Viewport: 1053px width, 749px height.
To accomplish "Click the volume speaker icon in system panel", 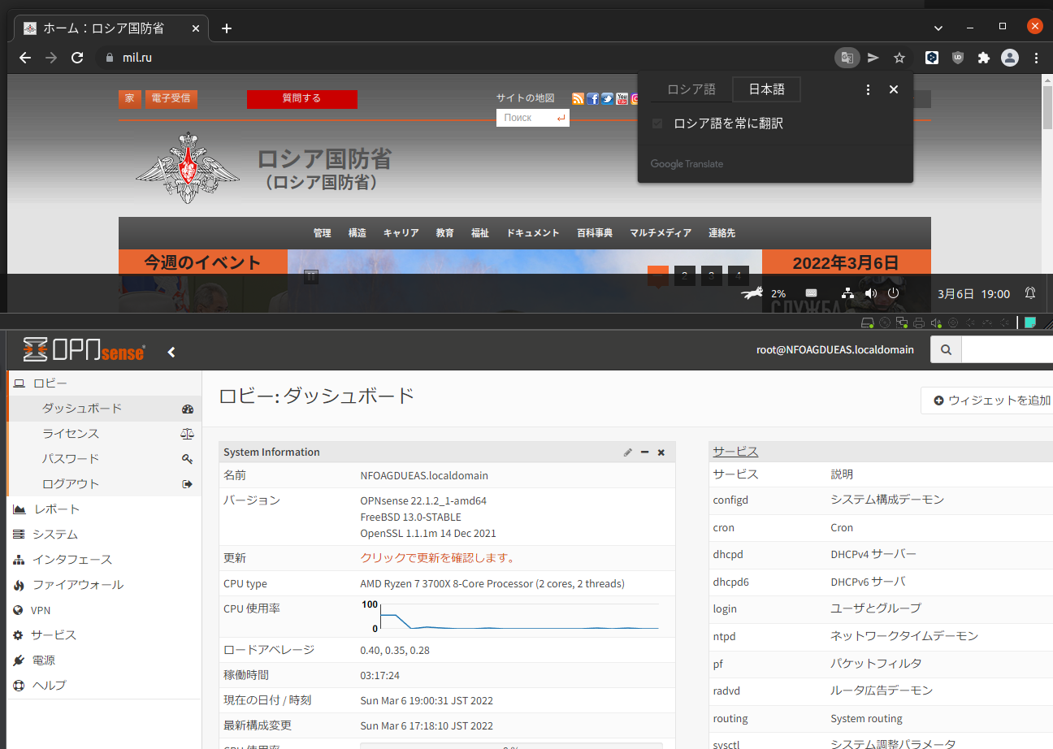I will pyautogui.click(x=871, y=293).
